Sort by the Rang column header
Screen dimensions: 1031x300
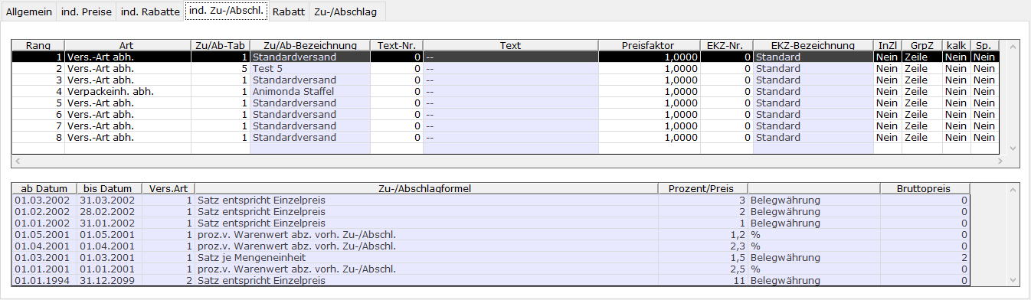tap(38, 46)
